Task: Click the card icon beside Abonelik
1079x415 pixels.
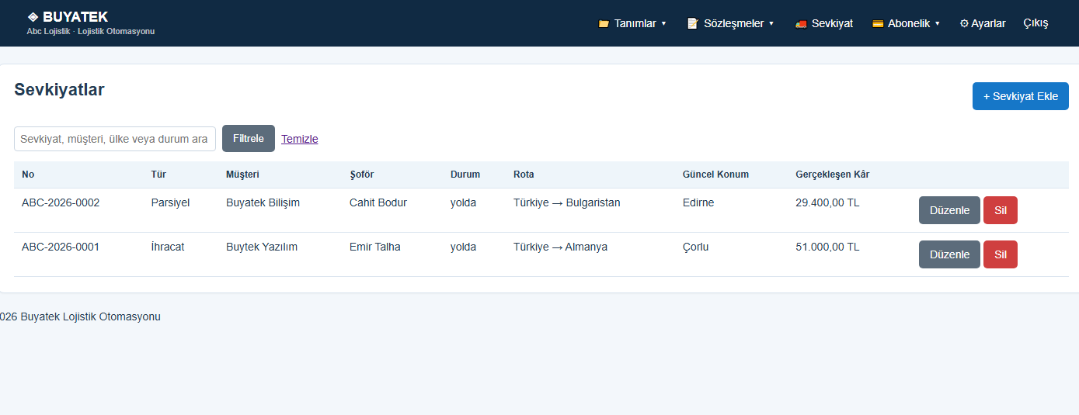Action: point(878,24)
